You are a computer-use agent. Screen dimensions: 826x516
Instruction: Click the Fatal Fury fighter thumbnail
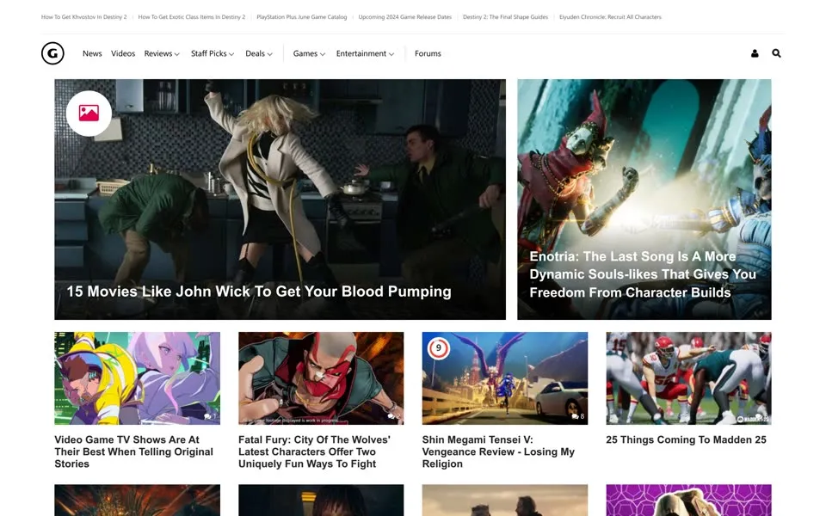pyautogui.click(x=321, y=378)
